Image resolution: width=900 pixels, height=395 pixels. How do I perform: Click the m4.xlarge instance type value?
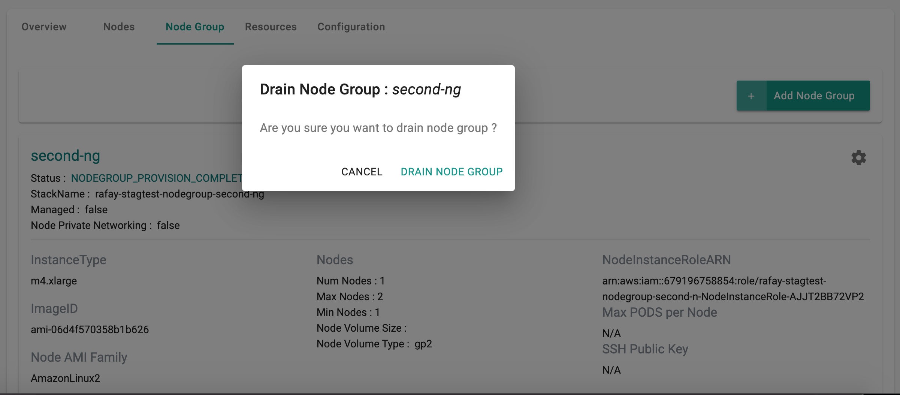coord(54,281)
